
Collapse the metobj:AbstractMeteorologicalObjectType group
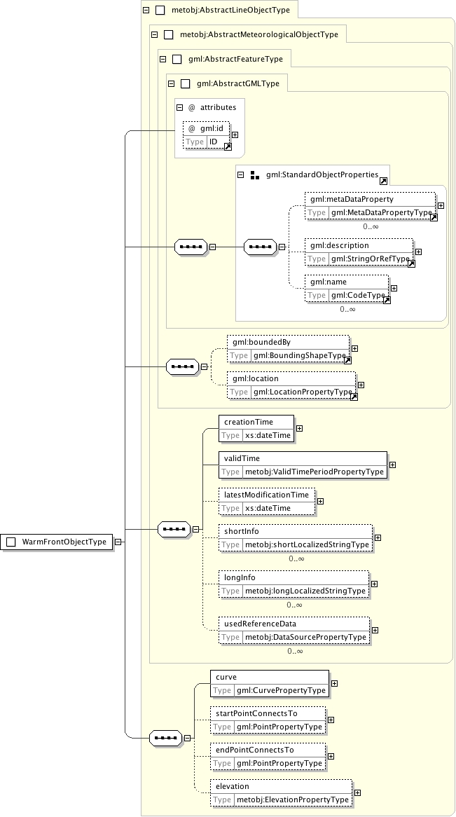154,34
